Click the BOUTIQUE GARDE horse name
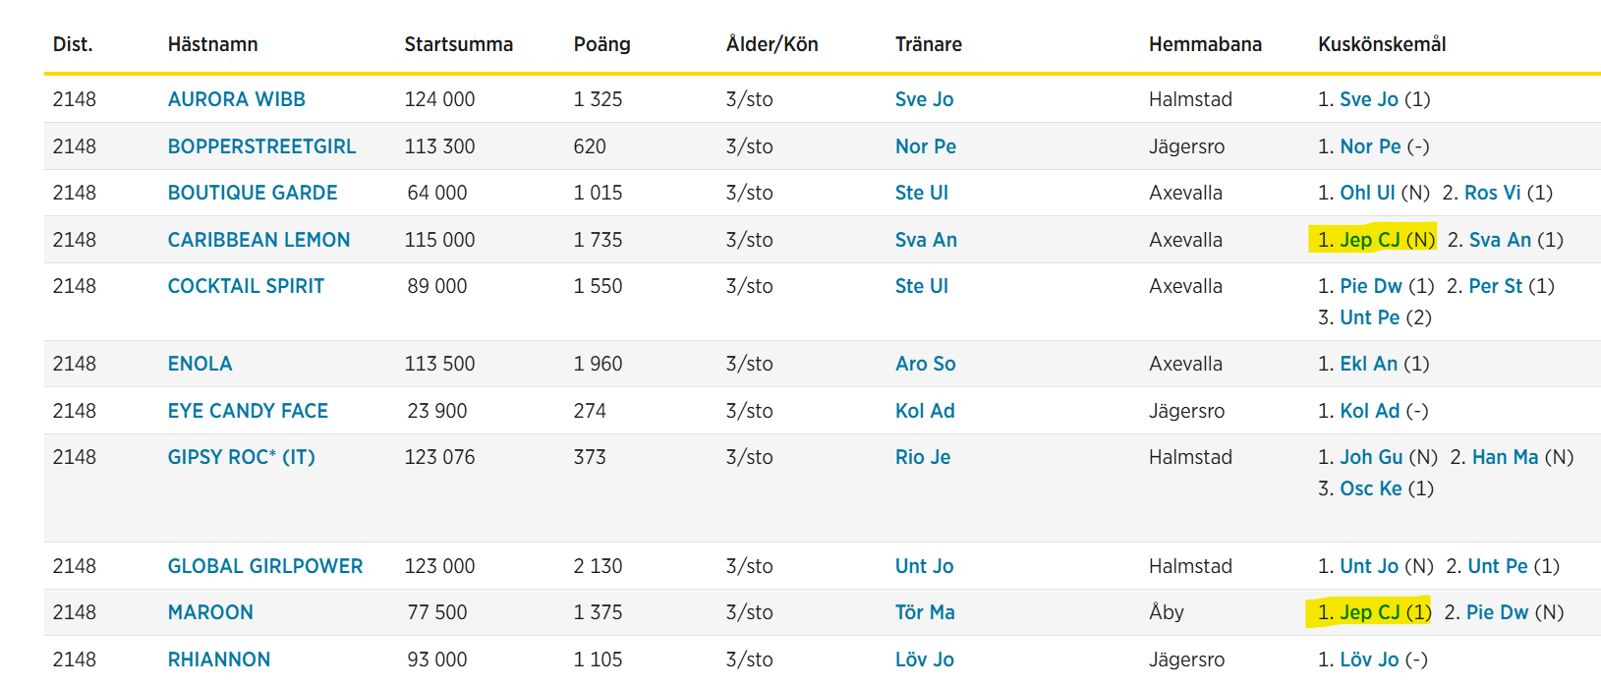The image size is (1601, 688). (253, 193)
